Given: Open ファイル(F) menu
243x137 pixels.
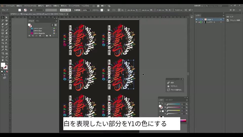Looking at the screenshot, I should (10, 6).
